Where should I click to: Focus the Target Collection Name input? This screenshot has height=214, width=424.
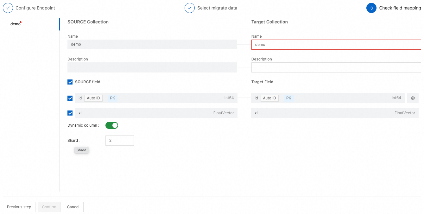pyautogui.click(x=336, y=45)
